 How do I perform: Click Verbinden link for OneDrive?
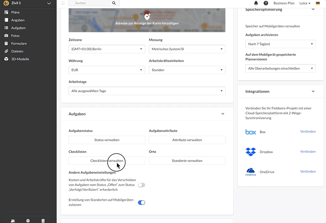tap(308, 171)
